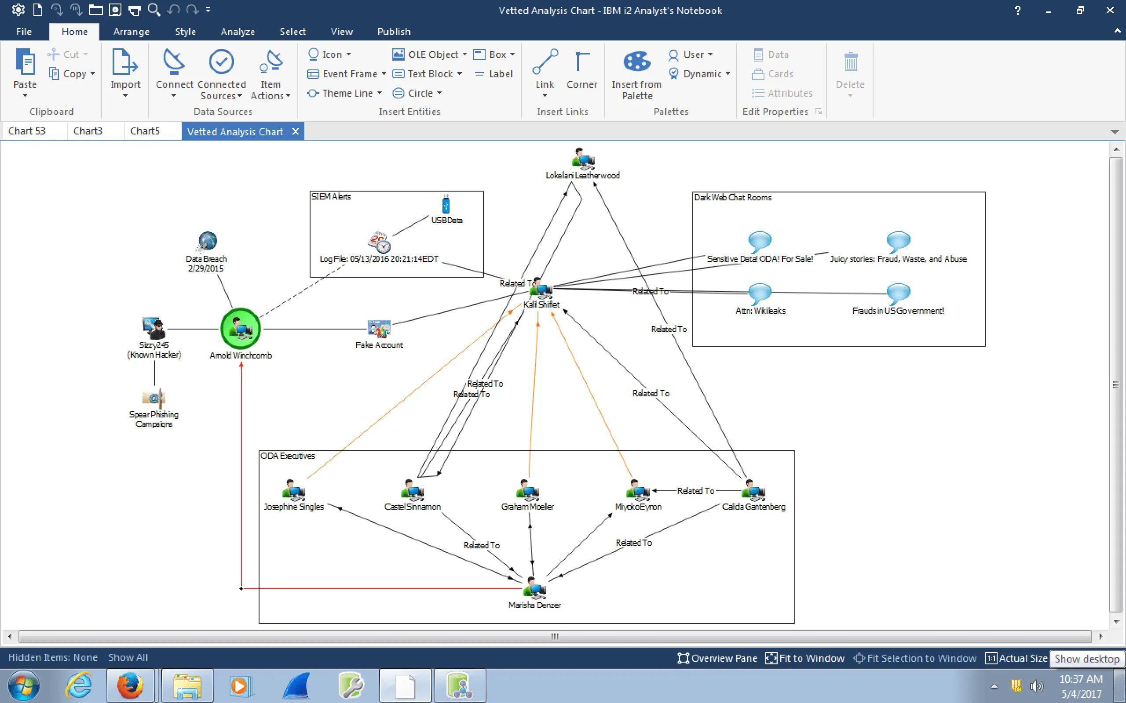1126x703 pixels.
Task: Switch to the Publish ribbon tab
Action: click(394, 32)
